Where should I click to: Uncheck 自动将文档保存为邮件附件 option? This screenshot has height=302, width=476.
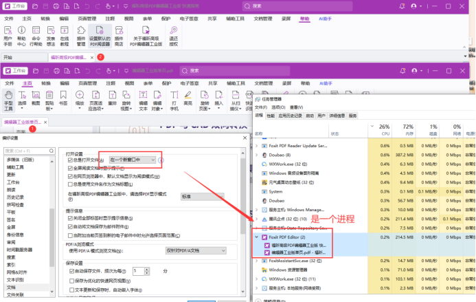pos(70,226)
